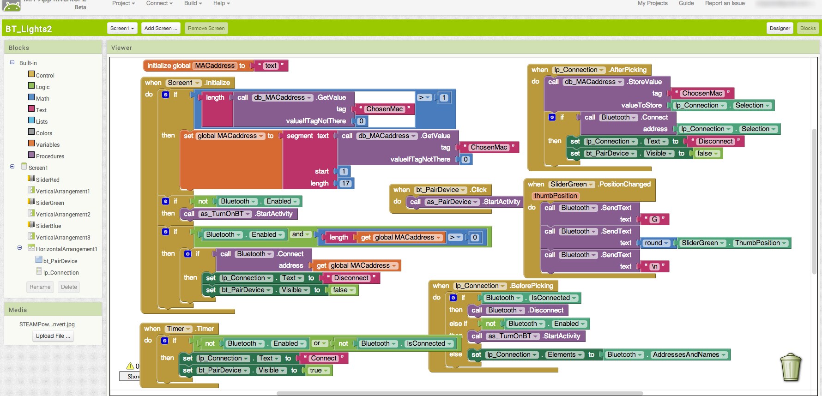822x396 pixels.
Task: Select the bt_PairDevice component in tree
Action: click(60, 261)
